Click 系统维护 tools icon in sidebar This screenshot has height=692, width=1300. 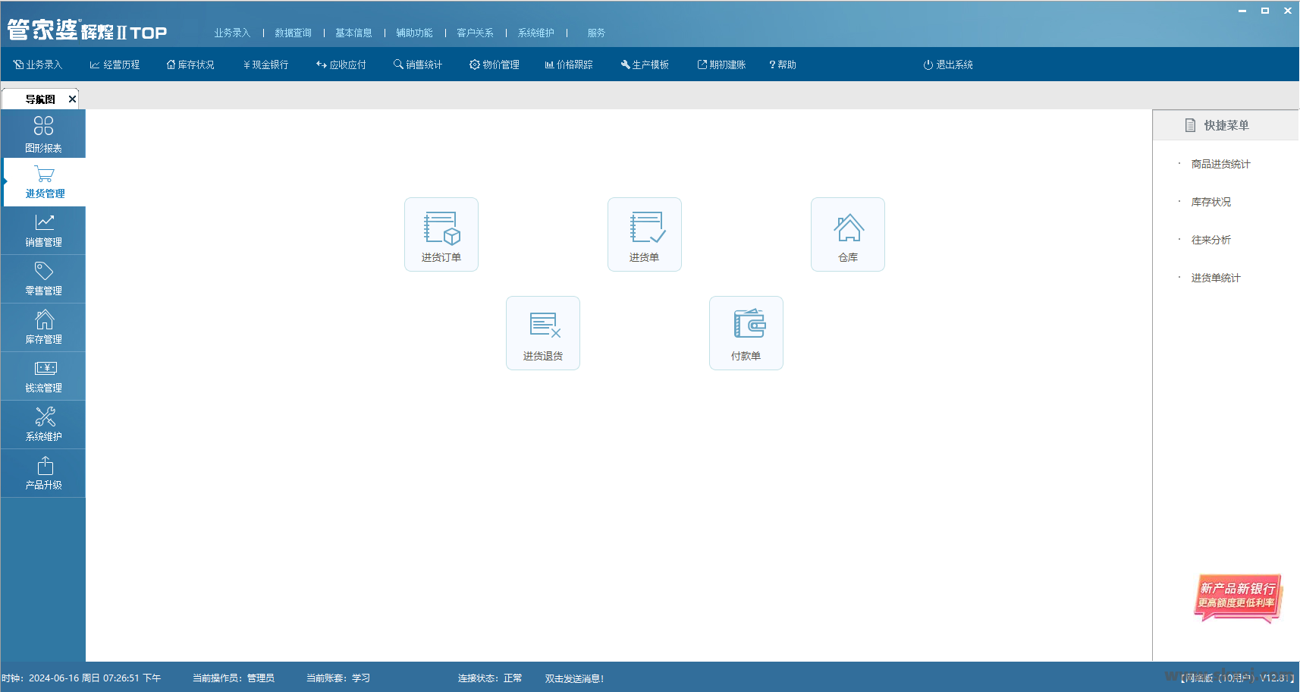[x=43, y=425]
